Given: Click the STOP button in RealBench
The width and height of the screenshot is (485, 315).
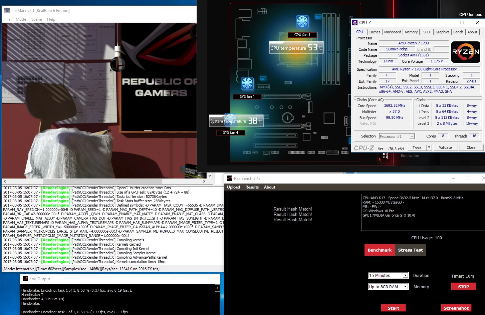Looking at the screenshot, I should coord(464,287).
